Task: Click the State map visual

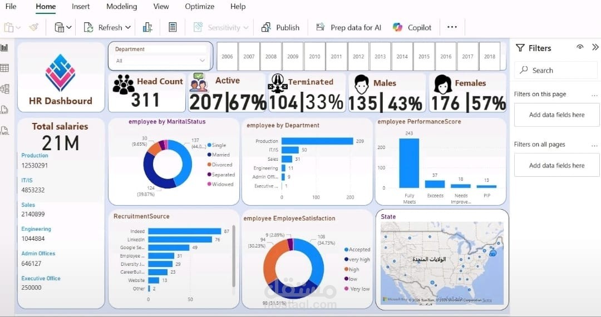Action: click(x=442, y=262)
